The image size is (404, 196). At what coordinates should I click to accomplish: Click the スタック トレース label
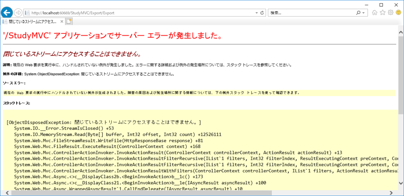(x=17, y=103)
